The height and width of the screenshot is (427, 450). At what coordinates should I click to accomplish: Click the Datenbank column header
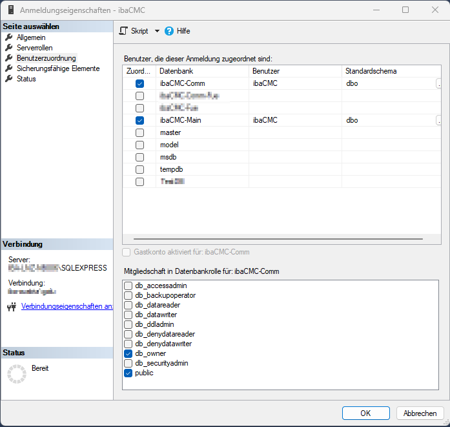coord(201,70)
